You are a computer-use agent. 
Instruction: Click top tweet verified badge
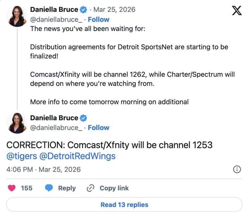[83, 10]
